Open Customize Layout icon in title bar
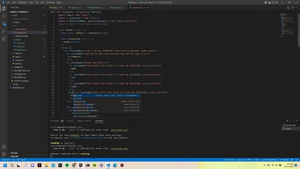The image size is (300, 169). pyautogui.click(x=277, y=2)
